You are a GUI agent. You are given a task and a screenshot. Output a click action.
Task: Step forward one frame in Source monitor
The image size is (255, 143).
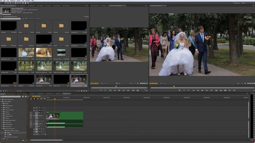(x=124, y=91)
